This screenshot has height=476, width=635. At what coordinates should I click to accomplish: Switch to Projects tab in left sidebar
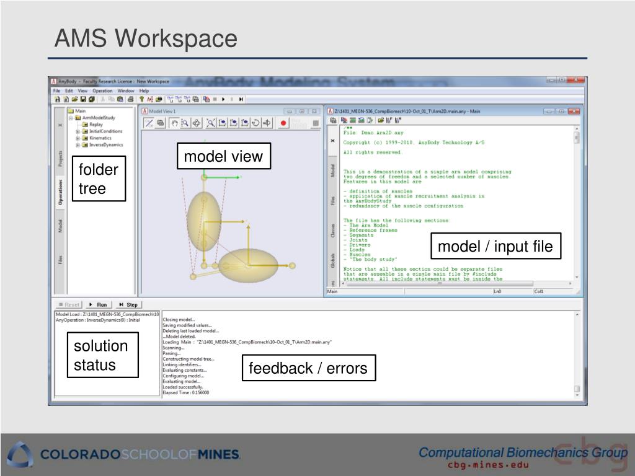point(60,159)
